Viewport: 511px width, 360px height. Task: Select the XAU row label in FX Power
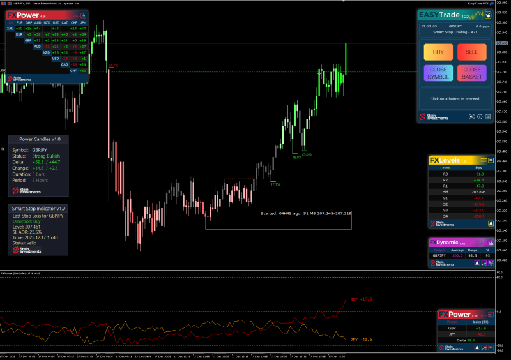(x=10, y=29)
